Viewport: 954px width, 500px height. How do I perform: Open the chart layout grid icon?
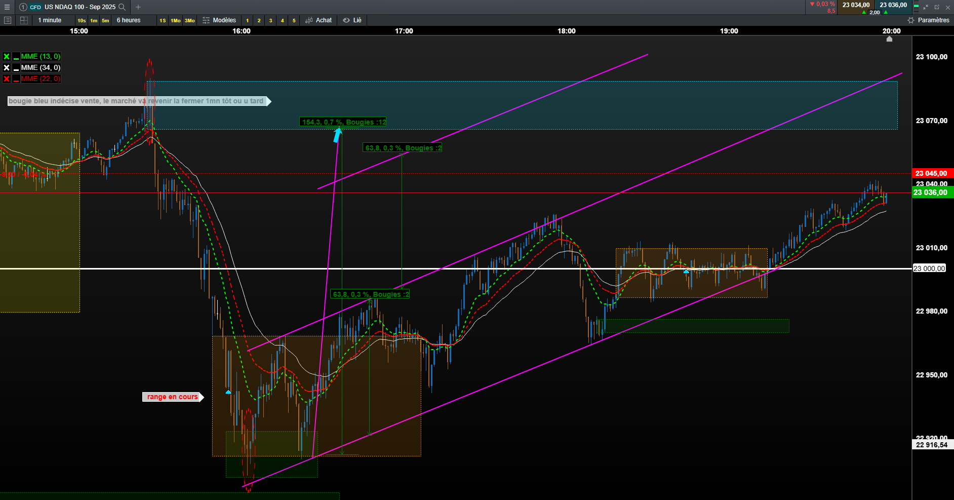[24, 20]
